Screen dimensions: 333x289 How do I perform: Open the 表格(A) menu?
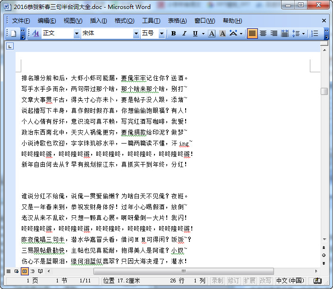tap(177, 21)
